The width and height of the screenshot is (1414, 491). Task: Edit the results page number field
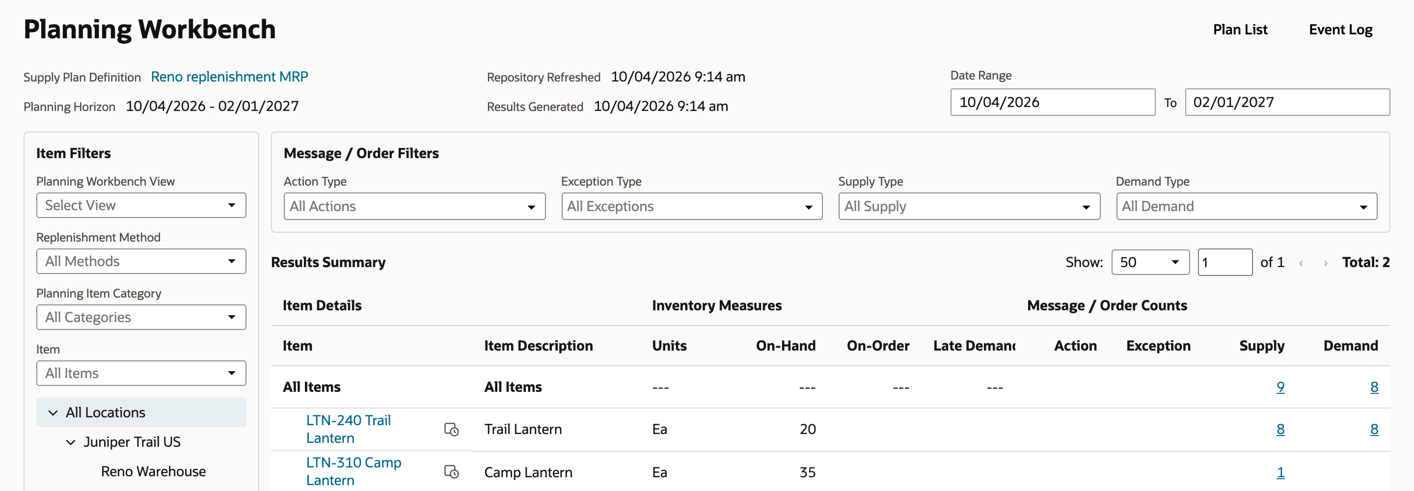pyautogui.click(x=1224, y=263)
